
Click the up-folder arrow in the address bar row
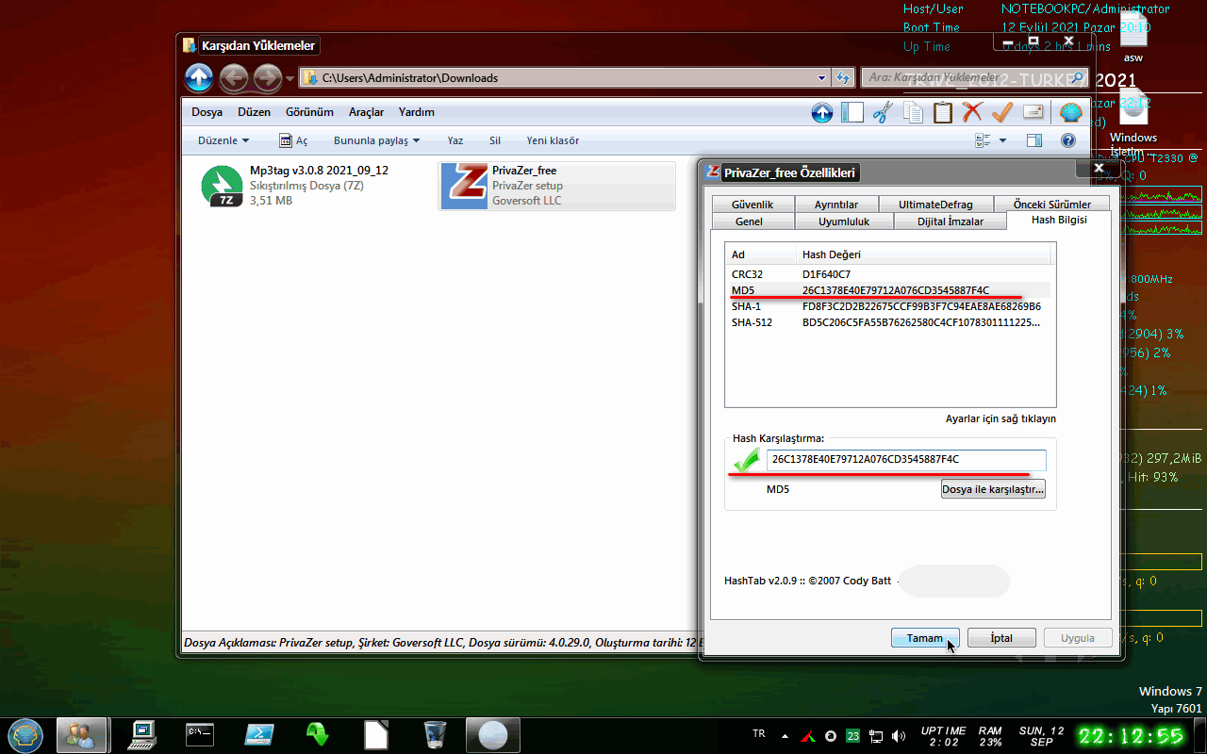199,77
